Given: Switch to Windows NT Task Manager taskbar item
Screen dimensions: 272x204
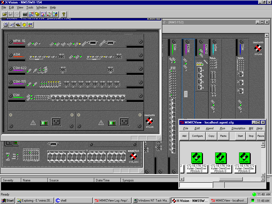Looking at the screenshot, I should point(151,201).
